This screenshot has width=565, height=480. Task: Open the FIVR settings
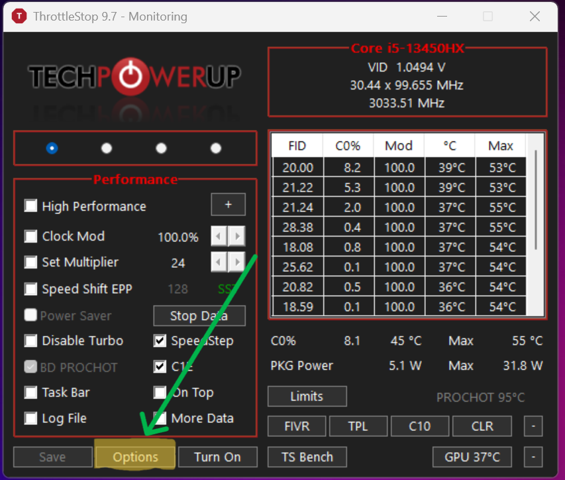pyautogui.click(x=297, y=426)
